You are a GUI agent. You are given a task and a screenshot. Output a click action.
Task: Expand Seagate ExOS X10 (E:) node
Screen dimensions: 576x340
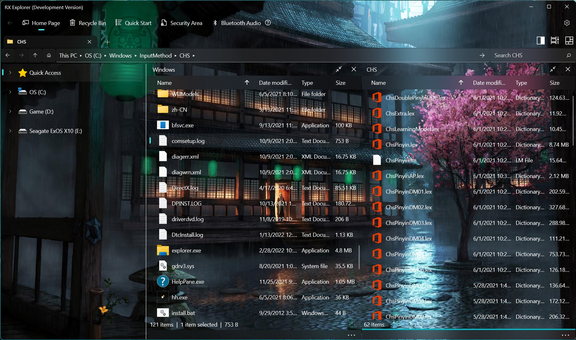tap(10, 131)
